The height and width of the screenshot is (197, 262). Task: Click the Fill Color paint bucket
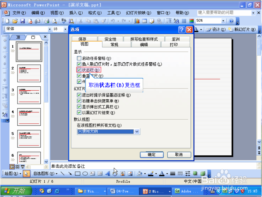[140, 174]
